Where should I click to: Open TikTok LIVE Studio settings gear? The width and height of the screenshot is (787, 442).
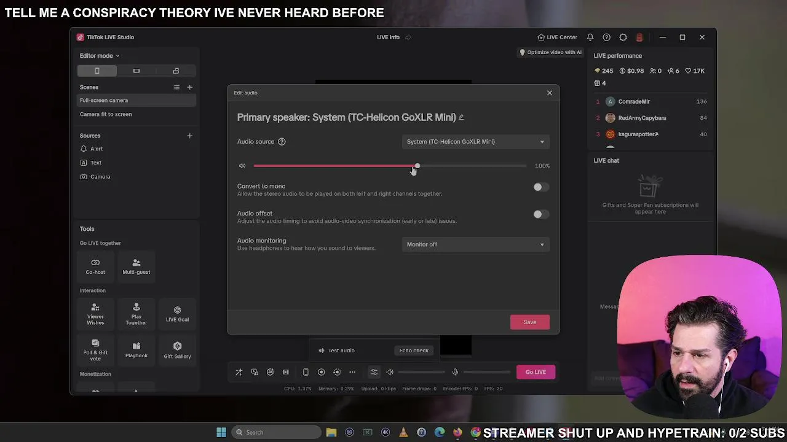coord(623,37)
